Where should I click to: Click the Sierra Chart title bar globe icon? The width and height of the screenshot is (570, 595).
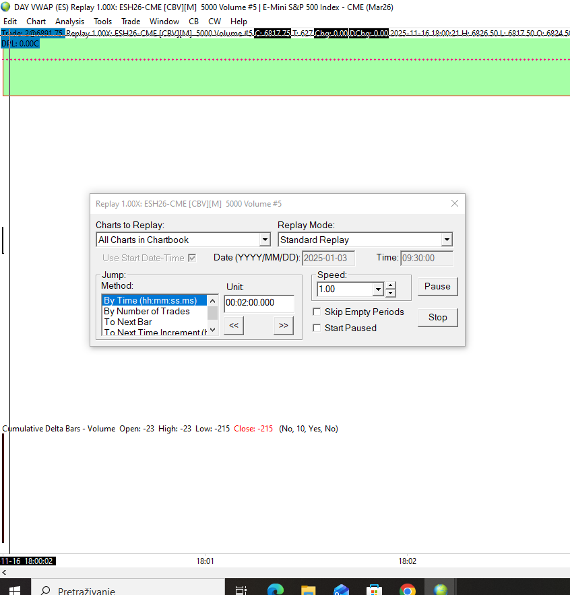(x=5, y=7)
